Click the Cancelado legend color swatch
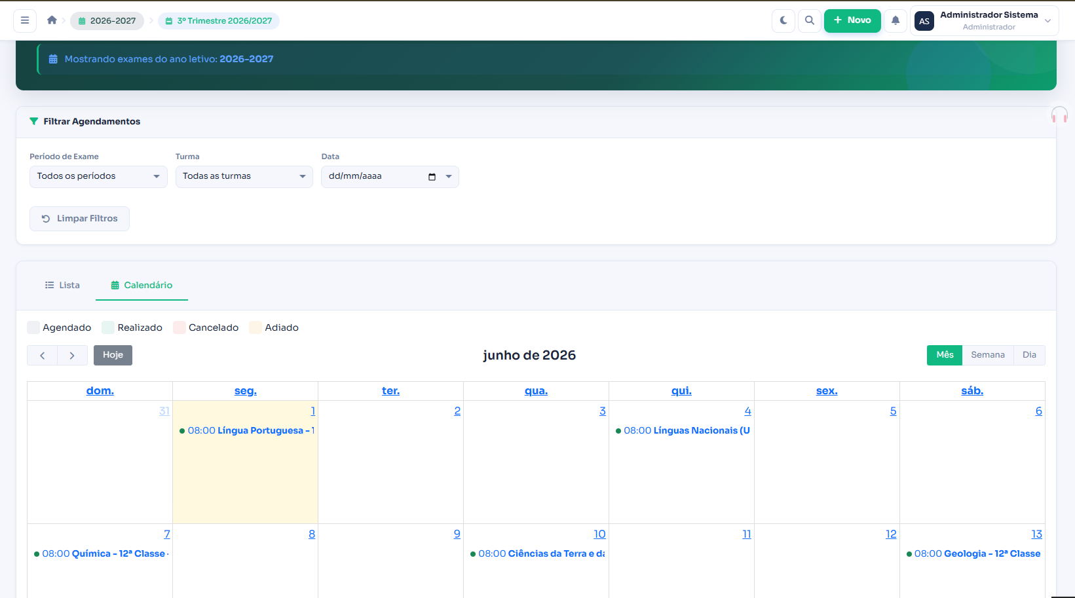1075x598 pixels. 179,327
